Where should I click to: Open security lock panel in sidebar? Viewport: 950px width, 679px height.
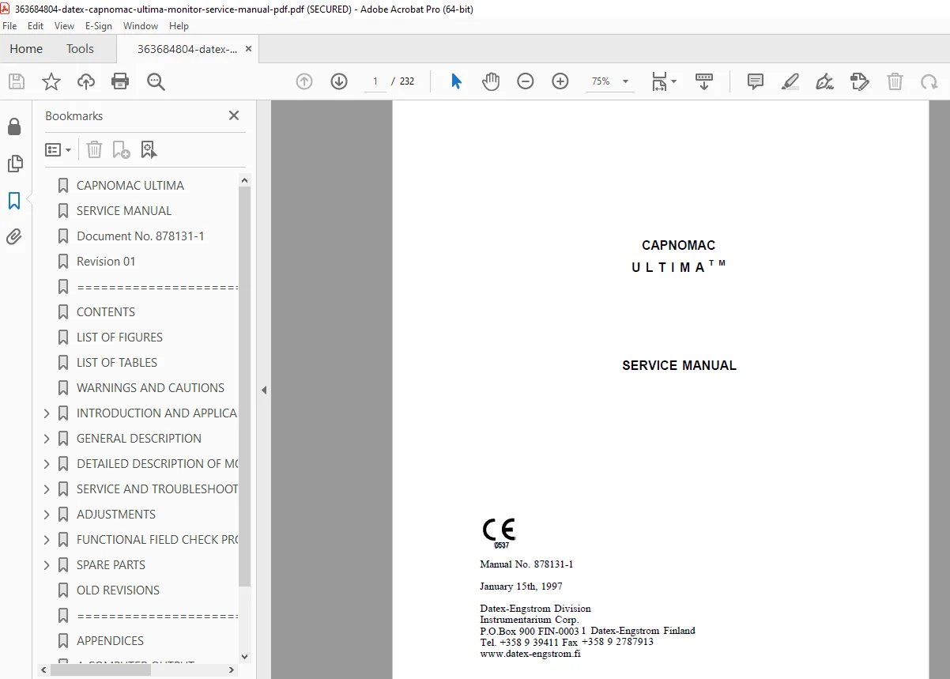tap(14, 127)
